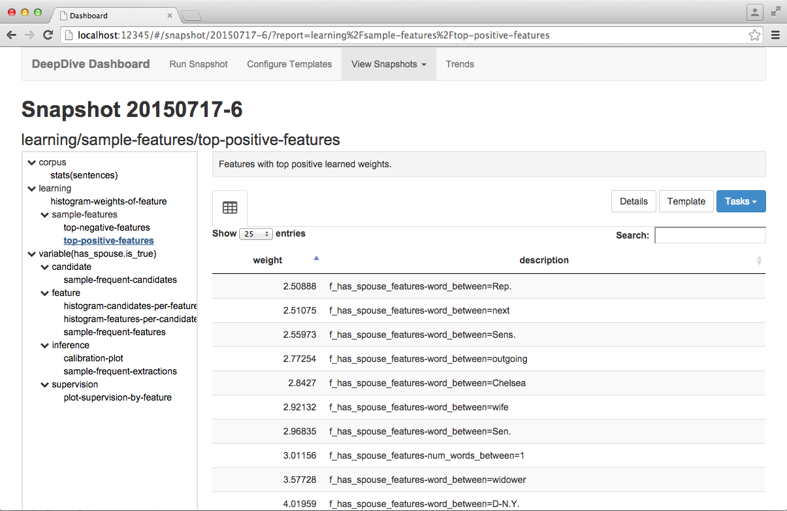
Task: Switch to the Trends page
Action: 460,64
